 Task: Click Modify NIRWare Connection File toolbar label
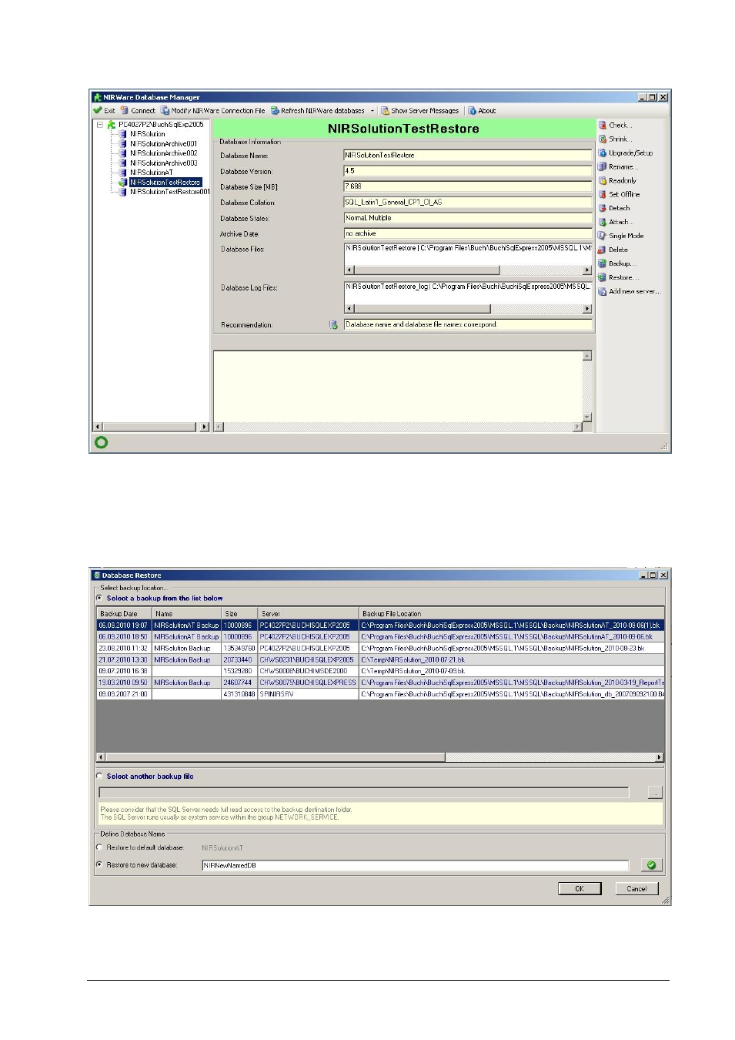click(x=218, y=111)
